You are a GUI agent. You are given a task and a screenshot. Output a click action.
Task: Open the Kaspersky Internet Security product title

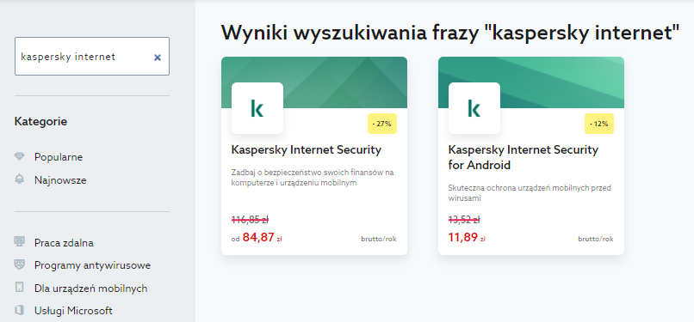(x=307, y=150)
